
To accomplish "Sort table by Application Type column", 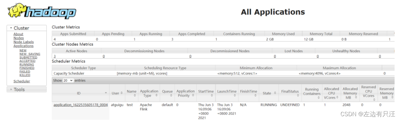I will 149,93.
